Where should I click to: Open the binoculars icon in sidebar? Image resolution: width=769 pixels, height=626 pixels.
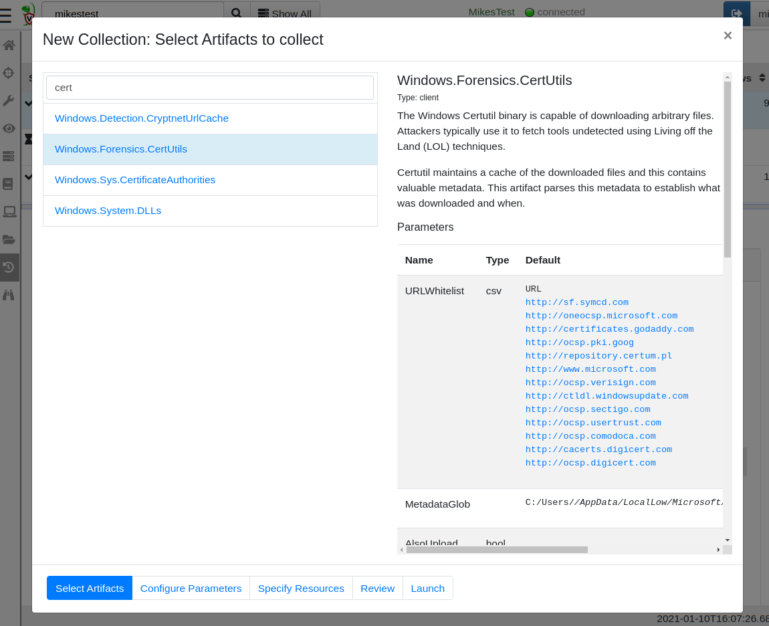coord(9,294)
